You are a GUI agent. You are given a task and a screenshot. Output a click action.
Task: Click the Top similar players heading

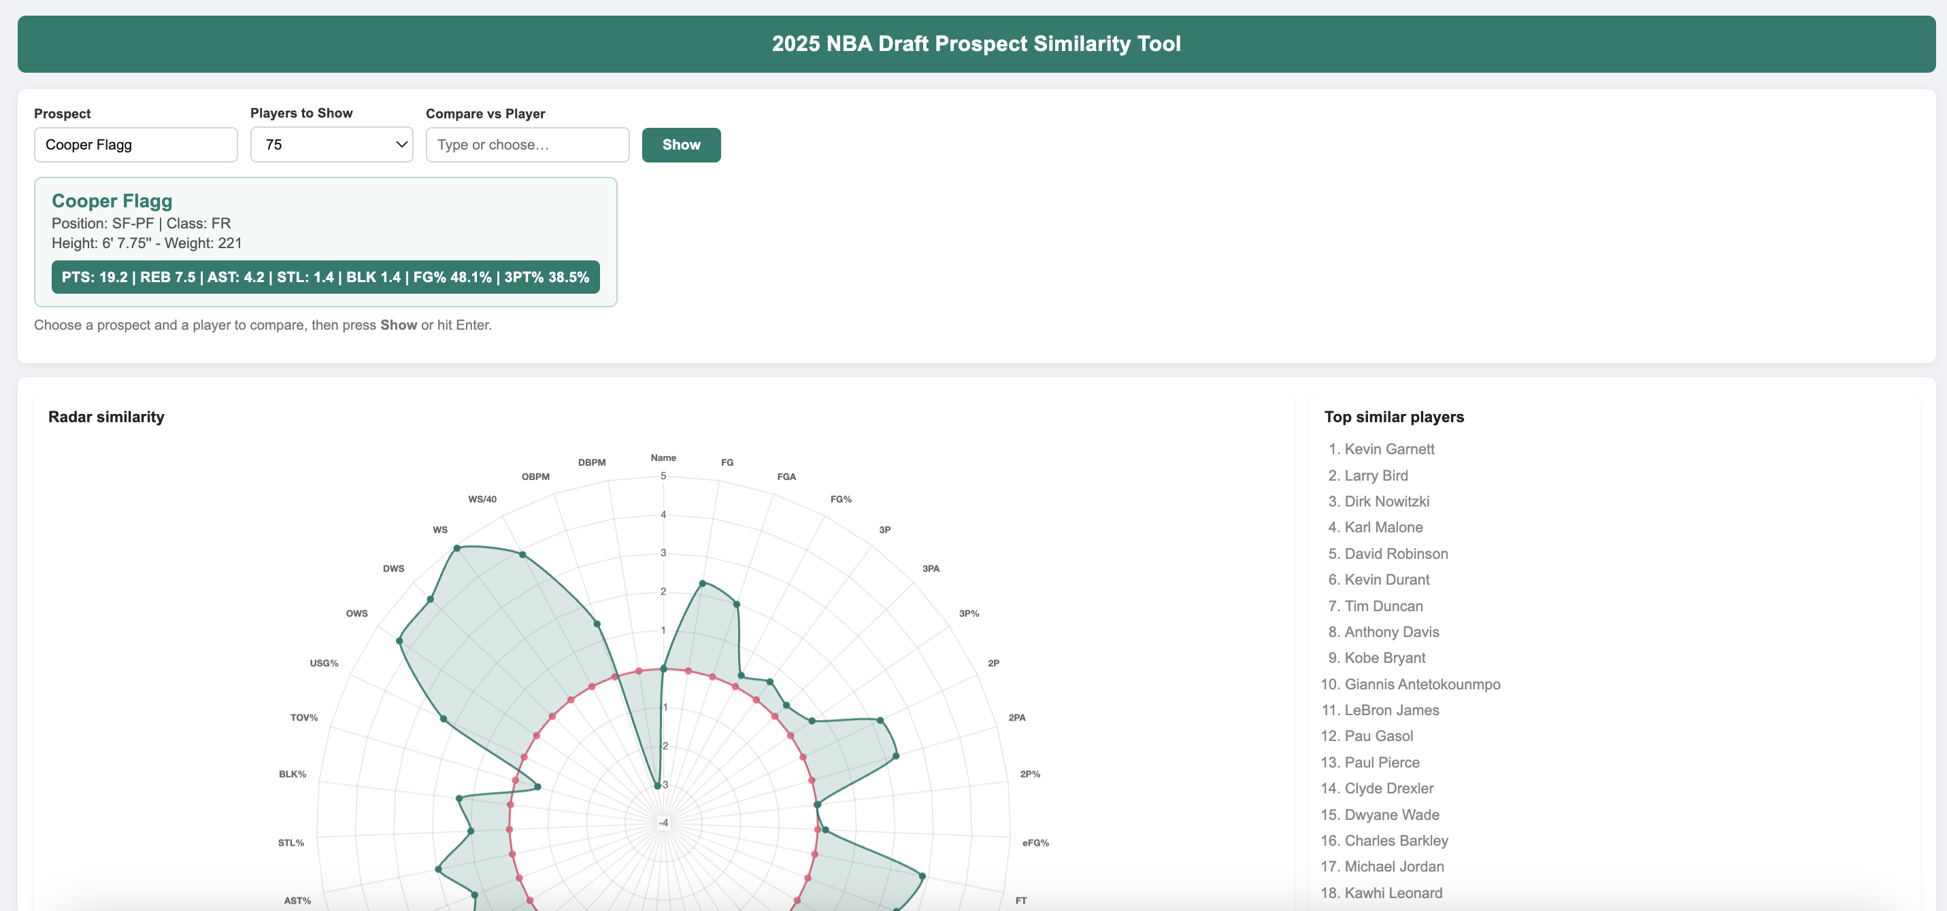tap(1394, 417)
